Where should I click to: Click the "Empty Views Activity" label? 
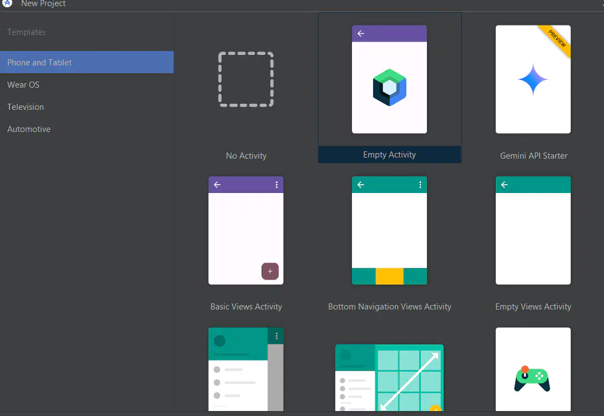[x=533, y=307]
